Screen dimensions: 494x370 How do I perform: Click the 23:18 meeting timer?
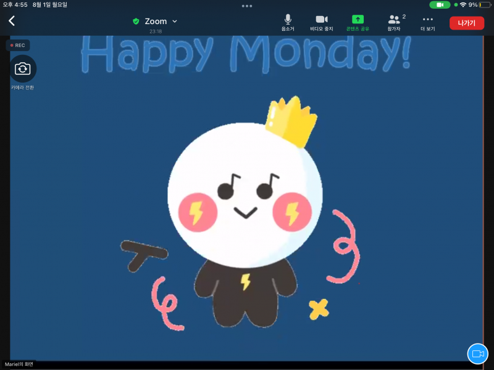click(156, 31)
